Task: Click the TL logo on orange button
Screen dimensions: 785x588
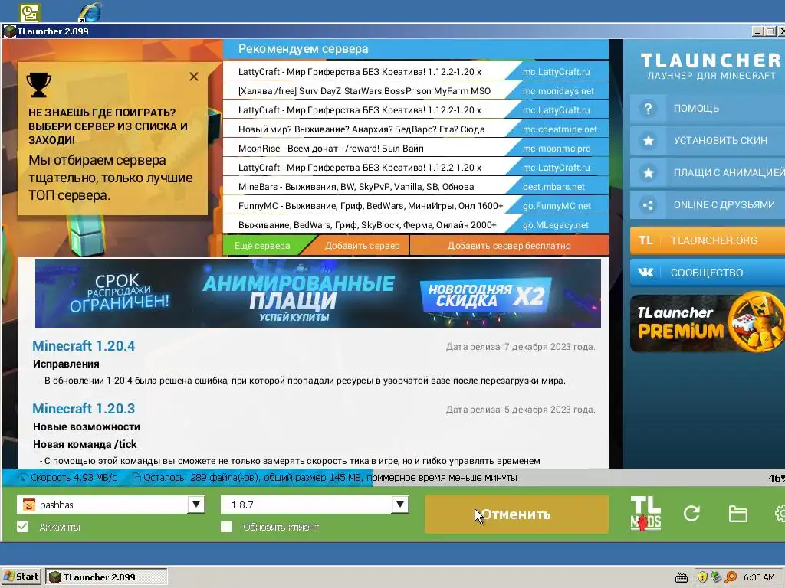Action: pos(645,240)
